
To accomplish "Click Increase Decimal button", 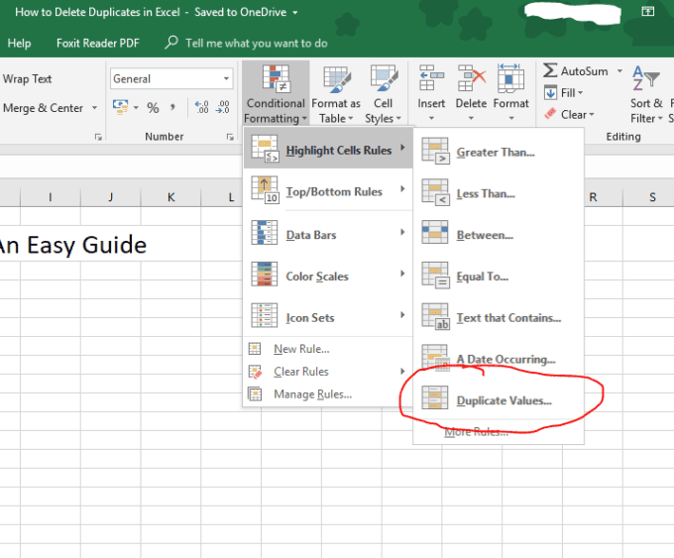I will coord(198,108).
